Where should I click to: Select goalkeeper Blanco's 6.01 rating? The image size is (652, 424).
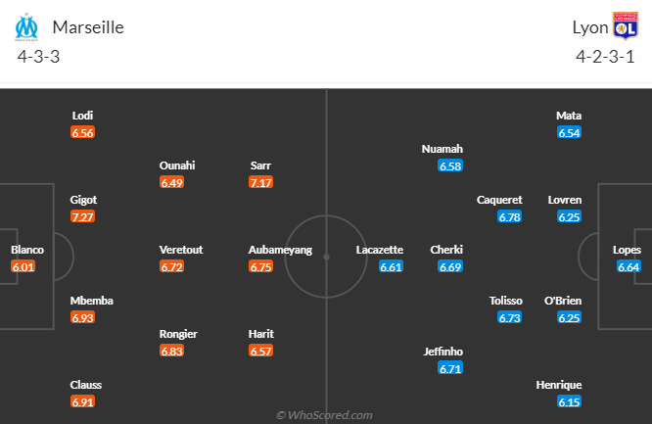(23, 266)
